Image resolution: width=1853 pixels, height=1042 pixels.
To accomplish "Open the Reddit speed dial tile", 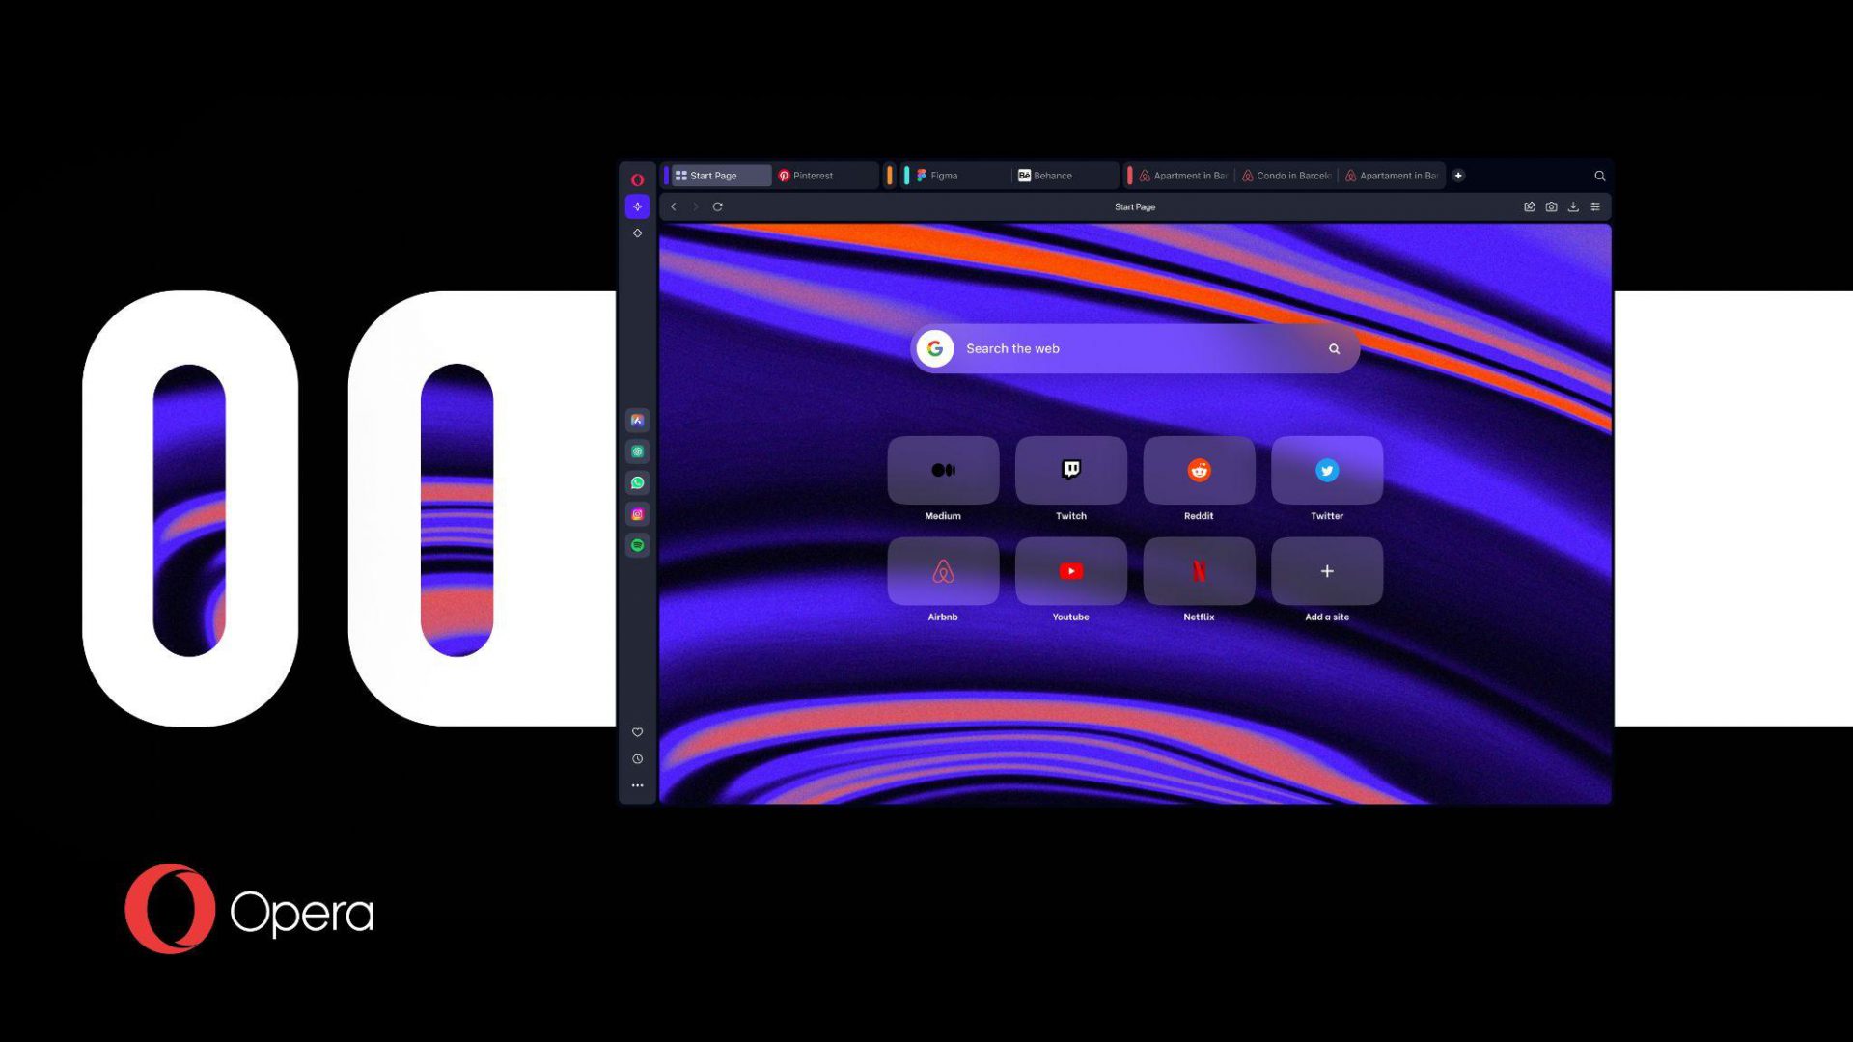I will (1199, 470).
